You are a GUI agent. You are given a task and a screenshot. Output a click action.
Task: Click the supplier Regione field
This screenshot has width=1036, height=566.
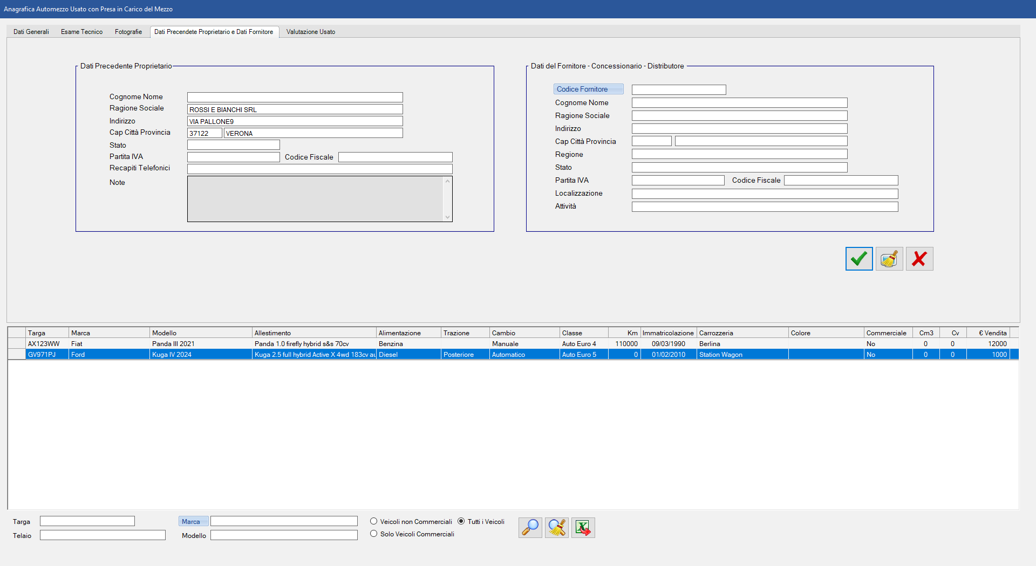[739, 154]
